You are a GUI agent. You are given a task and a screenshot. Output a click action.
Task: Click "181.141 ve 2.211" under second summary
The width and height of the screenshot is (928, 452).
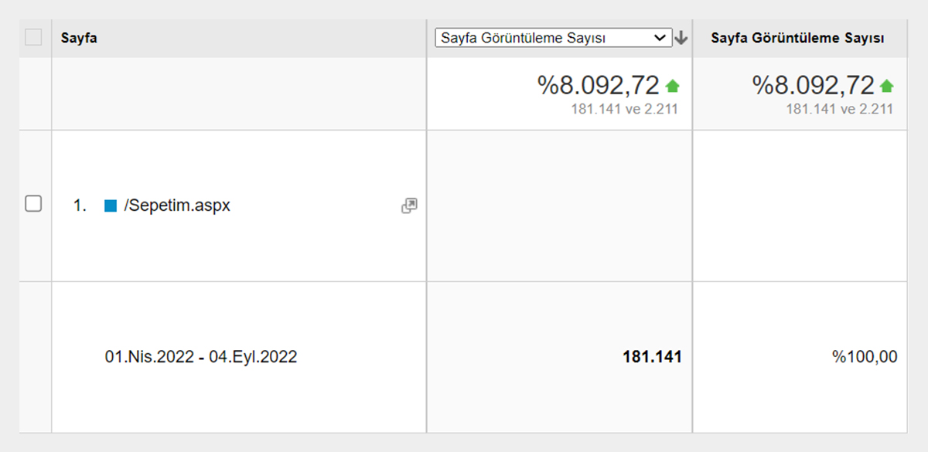[839, 109]
